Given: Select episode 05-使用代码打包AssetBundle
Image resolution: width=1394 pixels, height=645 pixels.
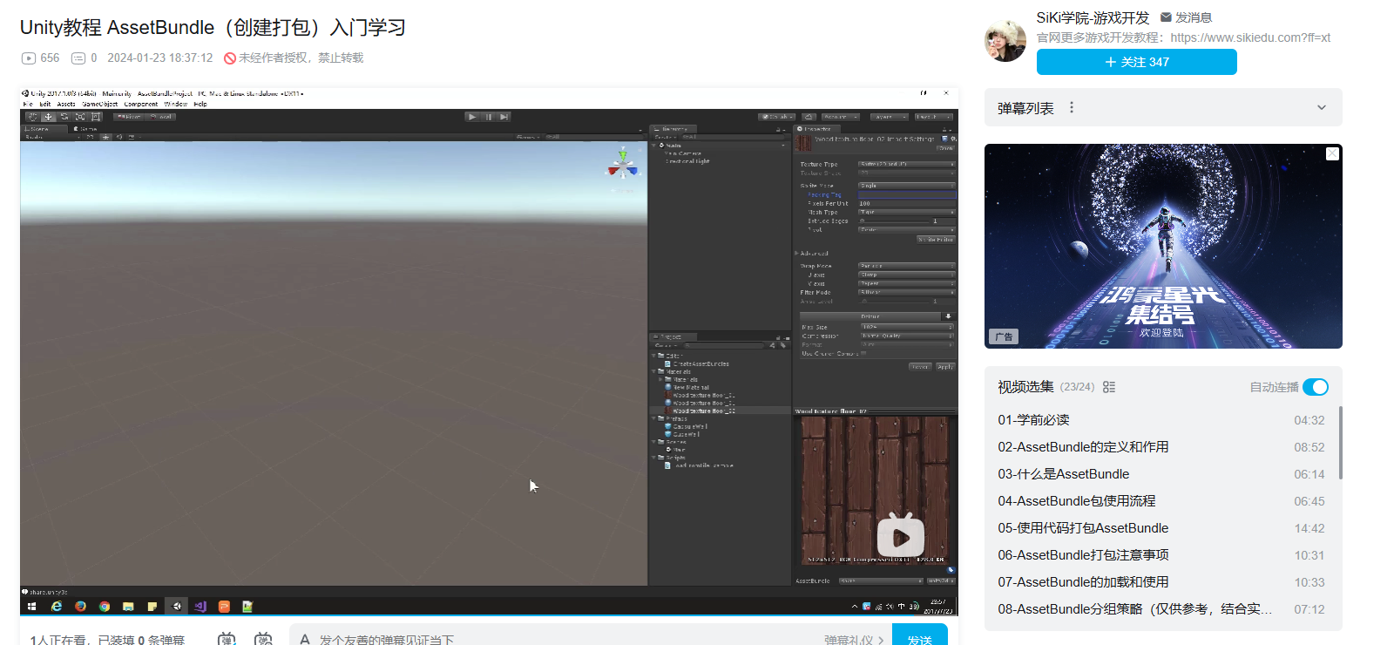Looking at the screenshot, I should pos(1083,528).
